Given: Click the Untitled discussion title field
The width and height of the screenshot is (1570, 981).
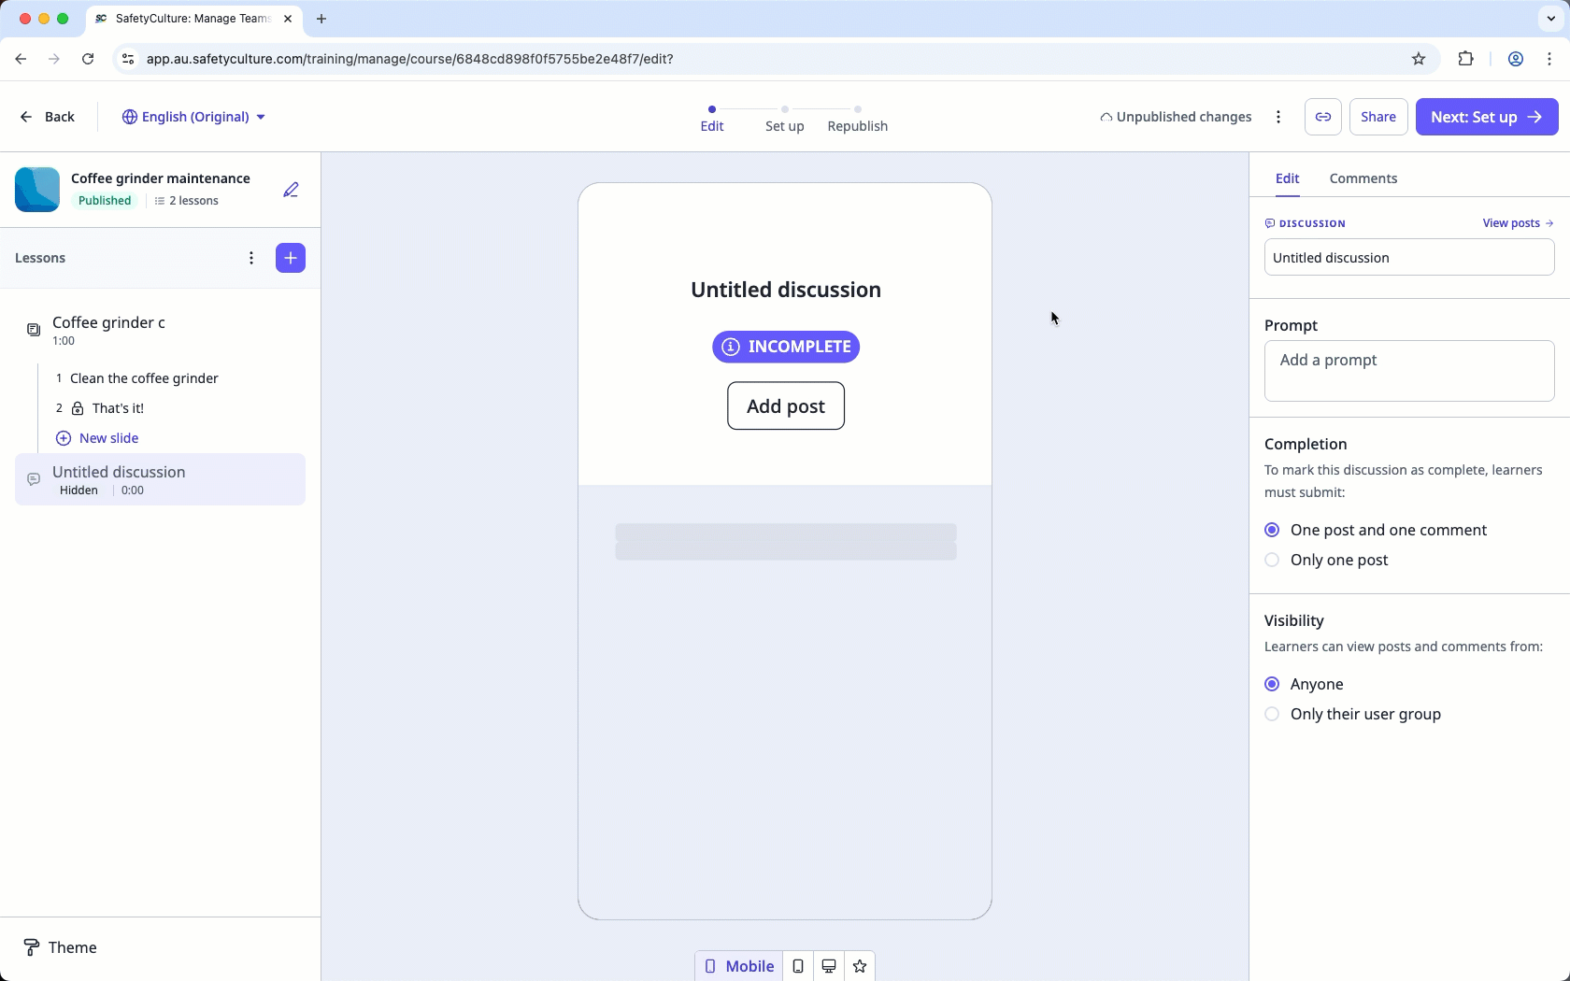Looking at the screenshot, I should (x=1409, y=258).
